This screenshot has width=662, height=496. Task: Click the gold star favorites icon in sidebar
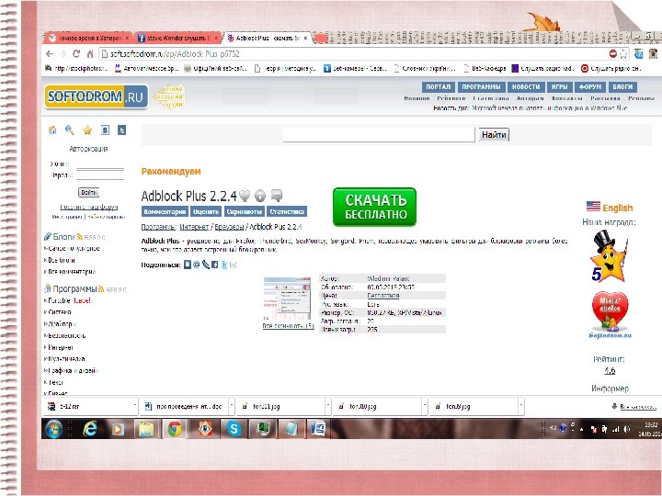(87, 130)
